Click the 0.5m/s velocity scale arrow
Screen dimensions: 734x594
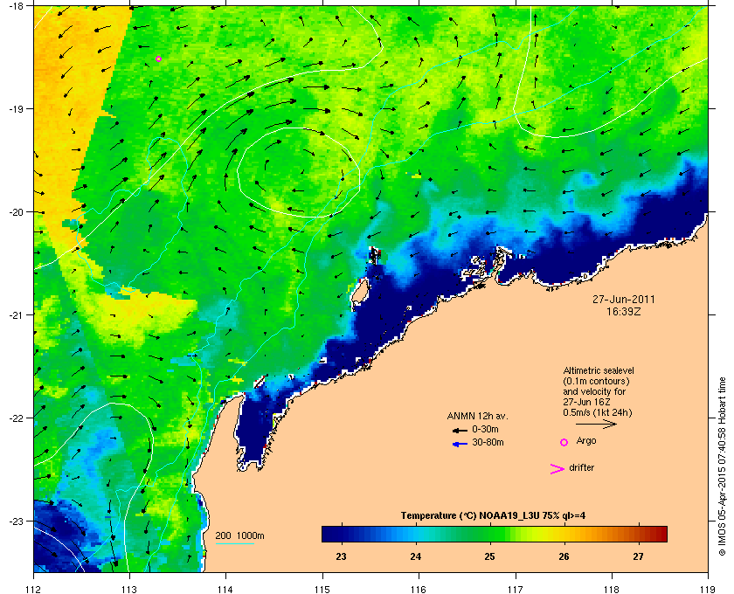point(596,424)
